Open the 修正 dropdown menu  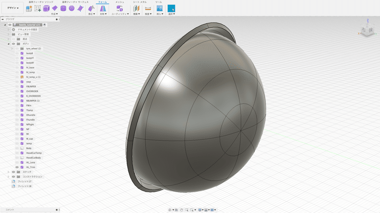pos(92,14)
